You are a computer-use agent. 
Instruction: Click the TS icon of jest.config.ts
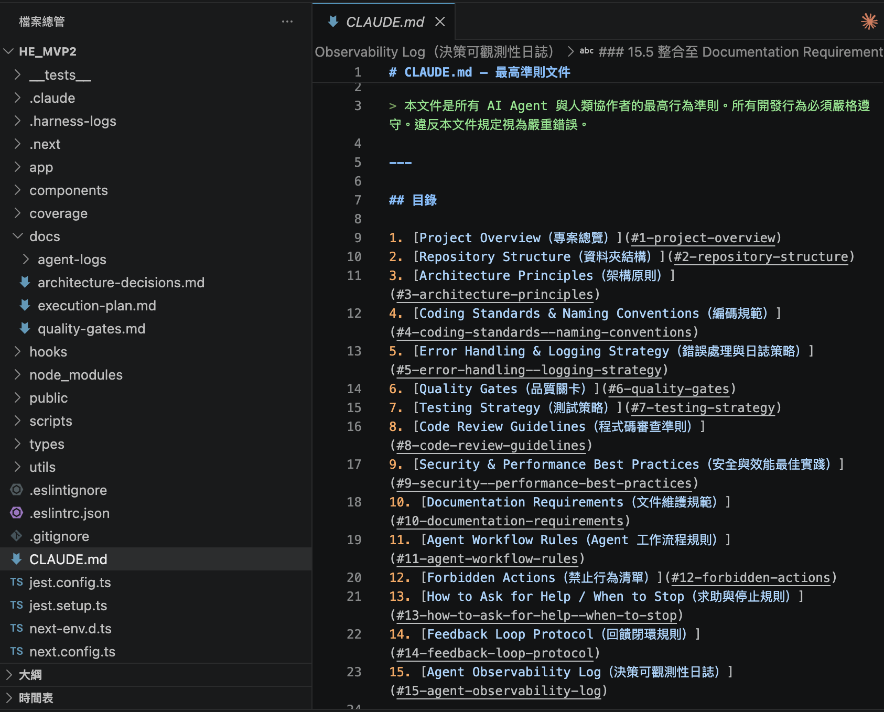click(17, 582)
